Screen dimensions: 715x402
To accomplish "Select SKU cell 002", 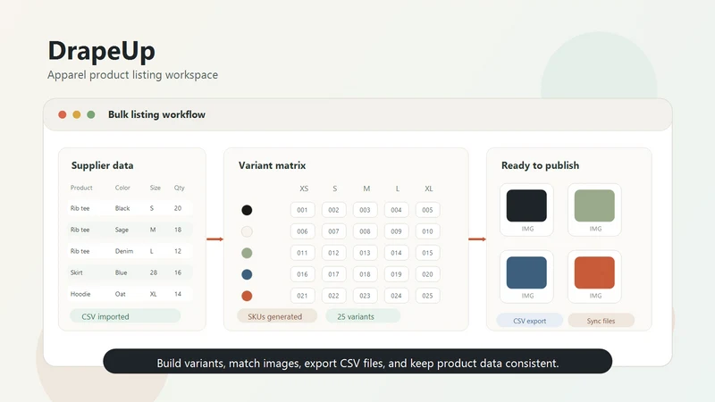I will (333, 210).
